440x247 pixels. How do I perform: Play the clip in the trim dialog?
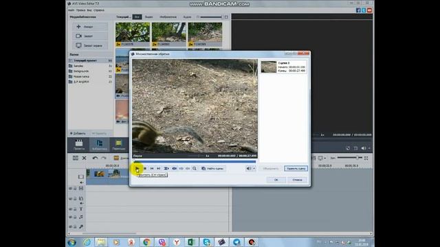[137, 169]
